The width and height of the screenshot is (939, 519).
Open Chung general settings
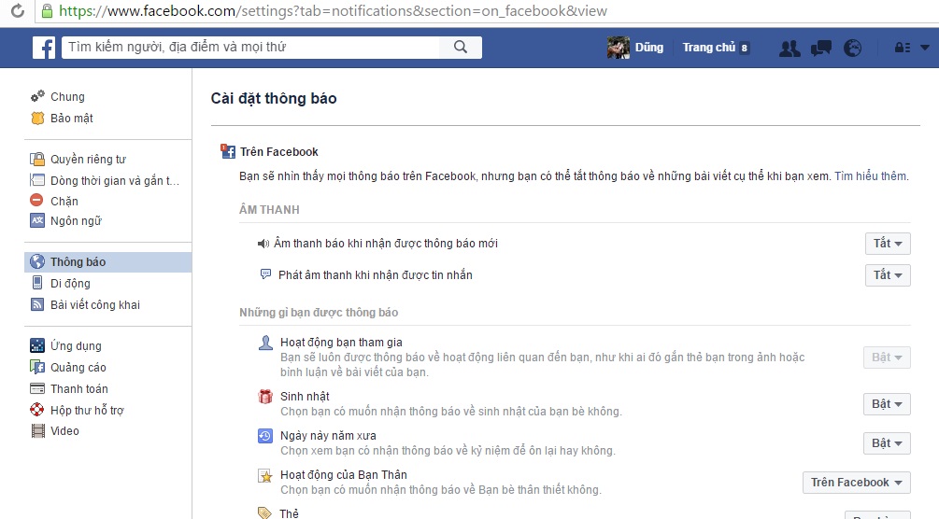click(67, 96)
